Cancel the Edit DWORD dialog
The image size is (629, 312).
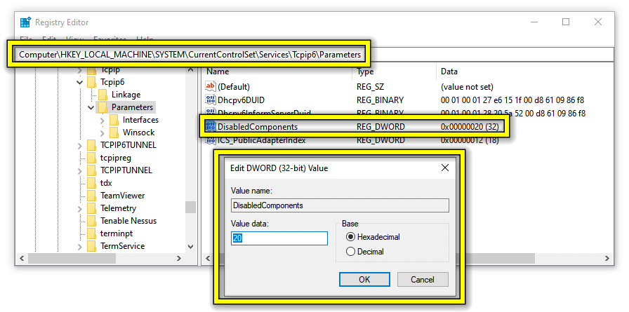pyautogui.click(x=423, y=279)
